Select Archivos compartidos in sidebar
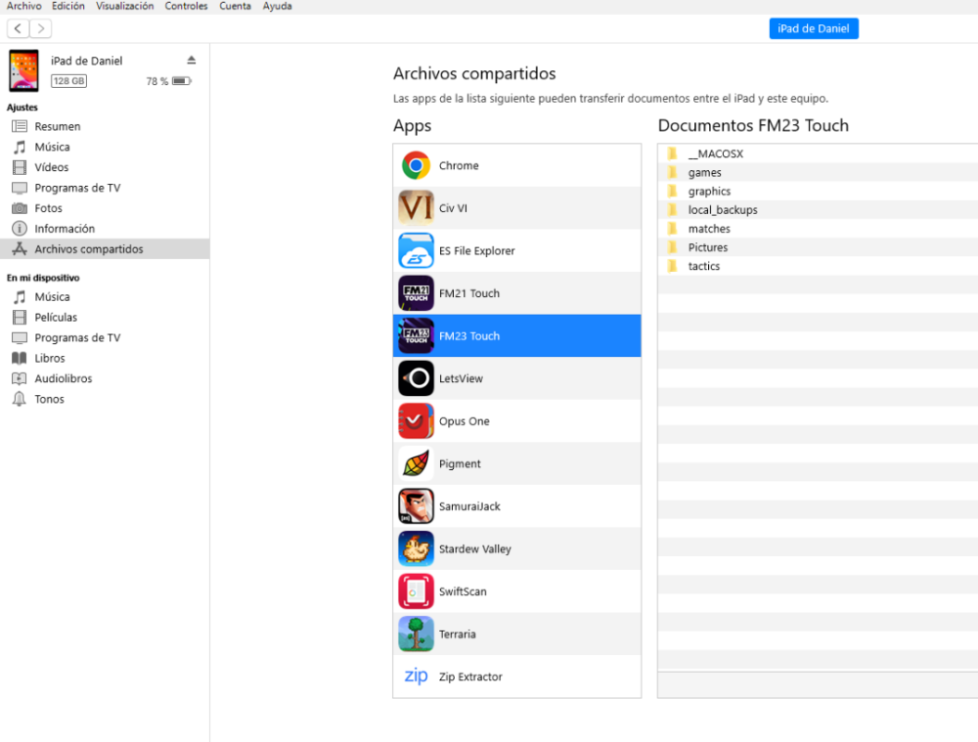Image resolution: width=978 pixels, height=742 pixels. pyautogui.click(x=105, y=248)
